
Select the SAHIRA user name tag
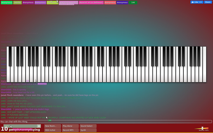(x=17, y=3)
